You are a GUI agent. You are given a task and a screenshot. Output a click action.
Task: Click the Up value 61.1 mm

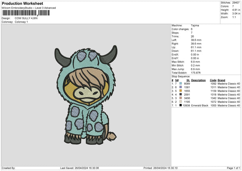point(196,47)
